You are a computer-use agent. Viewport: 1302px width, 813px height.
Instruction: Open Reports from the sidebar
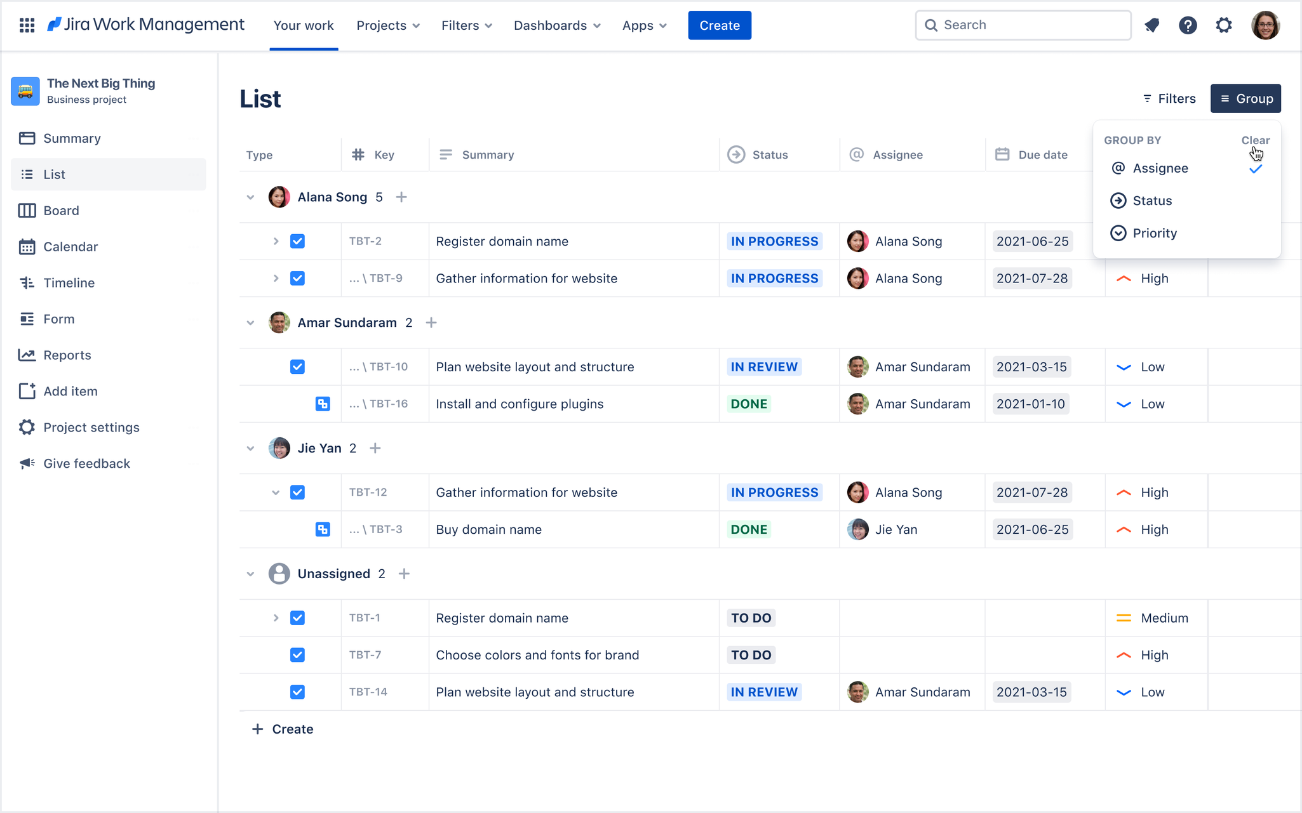tap(67, 355)
